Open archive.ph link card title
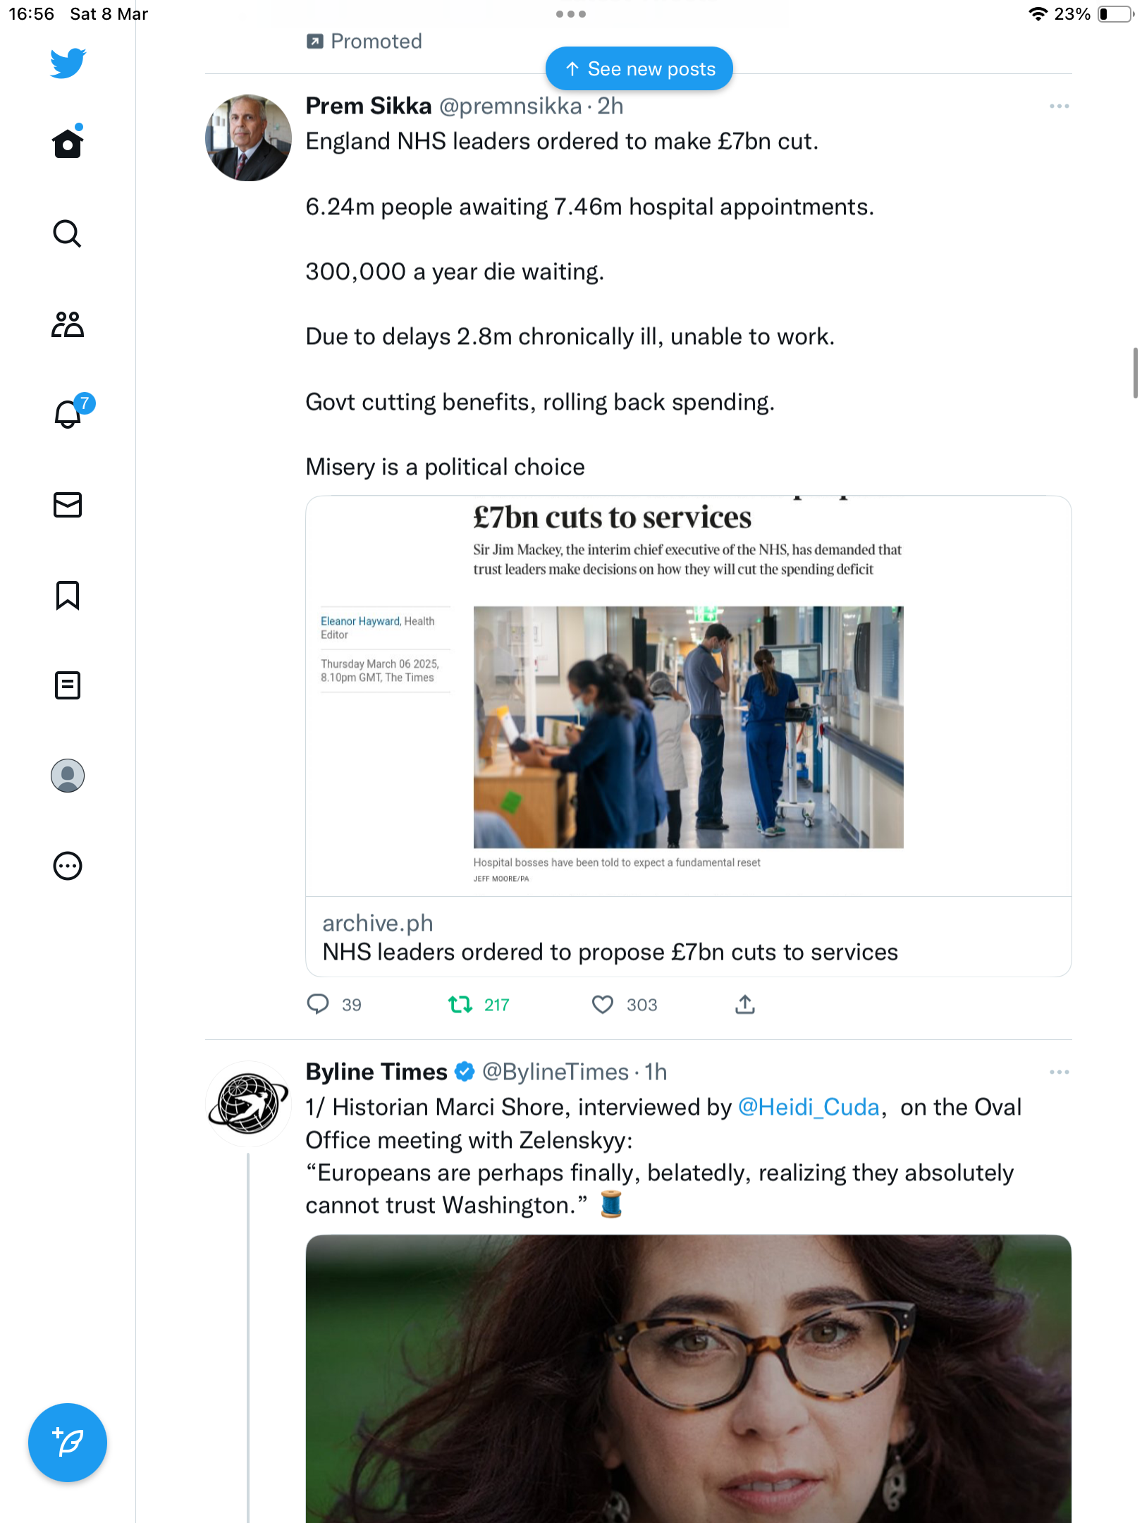The width and height of the screenshot is (1142, 1523). tap(610, 952)
